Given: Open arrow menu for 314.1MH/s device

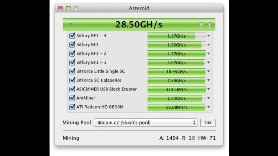Looking at the screenshot, I should (x=209, y=89).
